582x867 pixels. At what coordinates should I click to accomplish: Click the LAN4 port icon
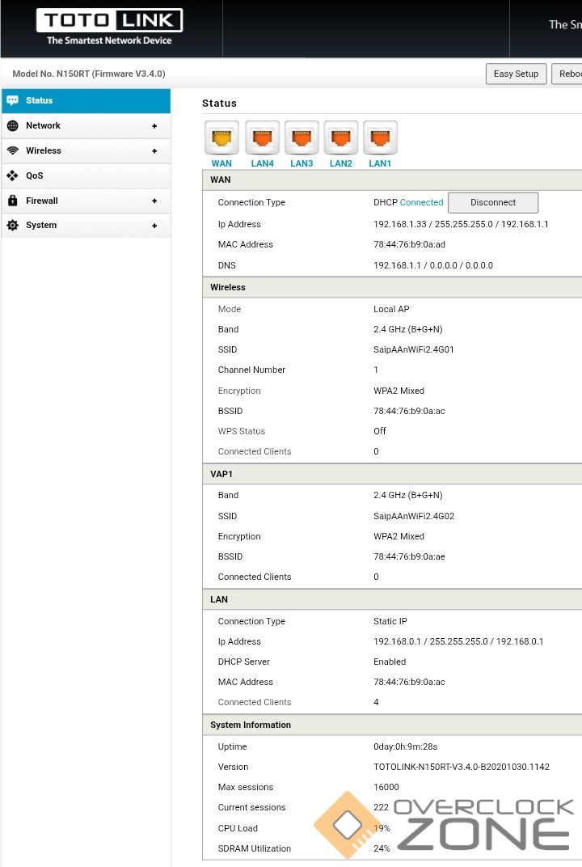point(262,137)
